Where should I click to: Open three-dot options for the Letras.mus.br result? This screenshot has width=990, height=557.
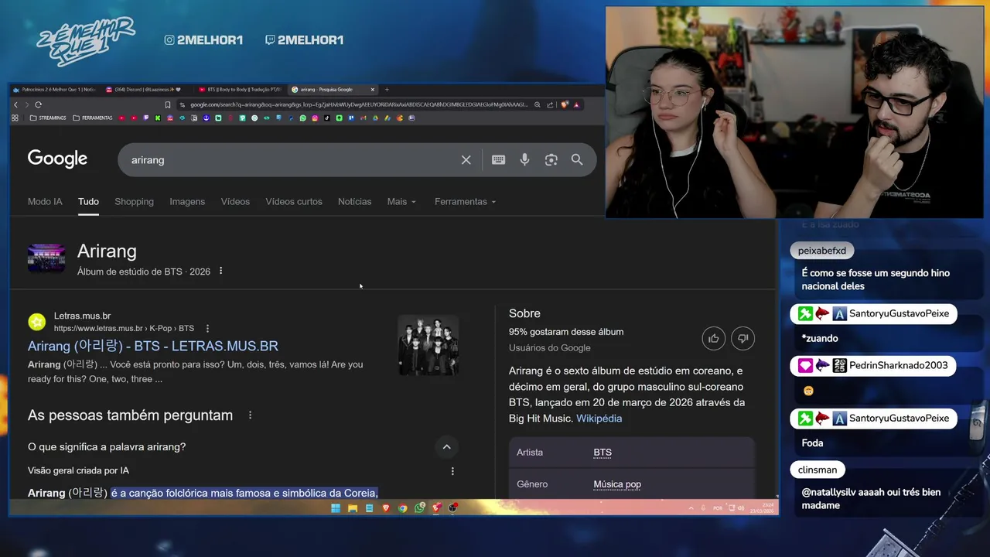pos(207,328)
